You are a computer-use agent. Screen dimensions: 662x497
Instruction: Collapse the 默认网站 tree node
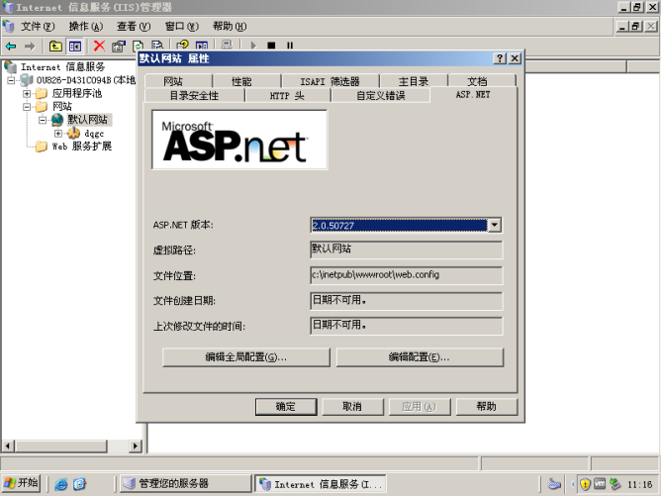pos(43,120)
